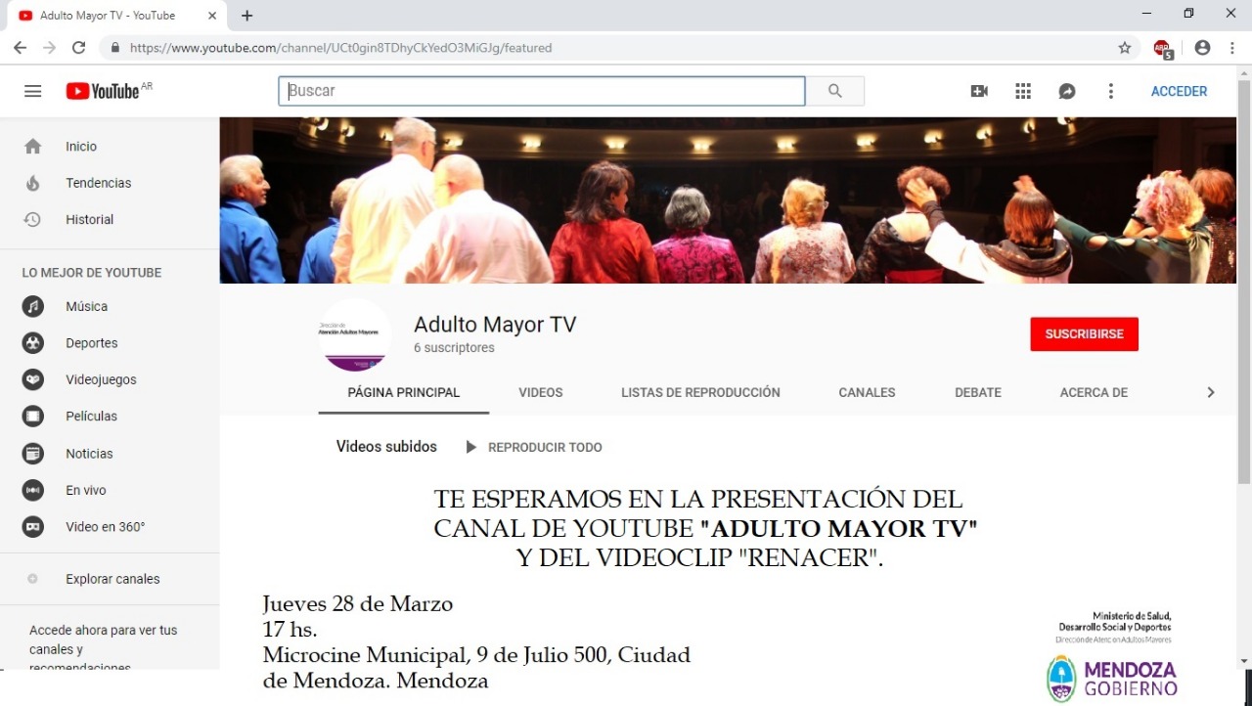Switch to LISTAS DE REPRODUCCIÓN tab
1252x706 pixels.
click(700, 392)
